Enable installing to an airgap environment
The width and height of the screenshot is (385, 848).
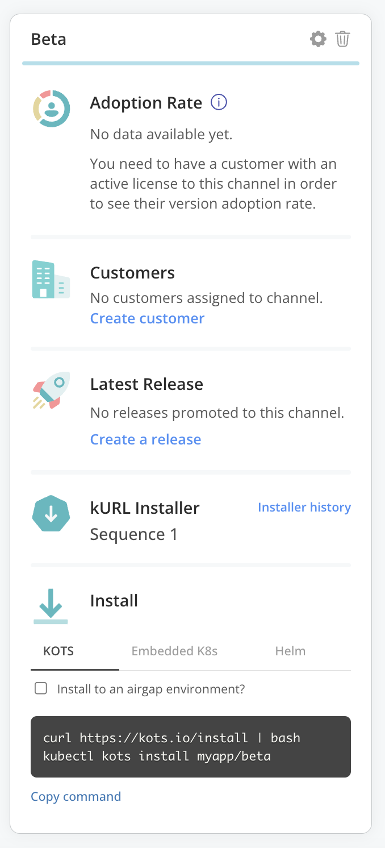[40, 688]
